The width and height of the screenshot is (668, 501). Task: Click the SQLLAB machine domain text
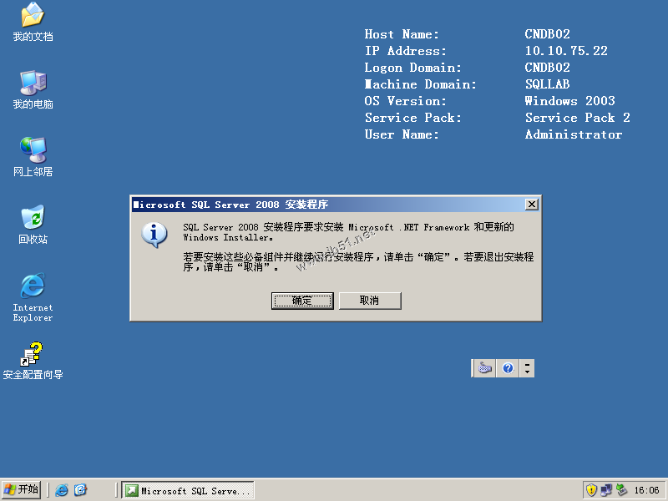pyautogui.click(x=548, y=84)
